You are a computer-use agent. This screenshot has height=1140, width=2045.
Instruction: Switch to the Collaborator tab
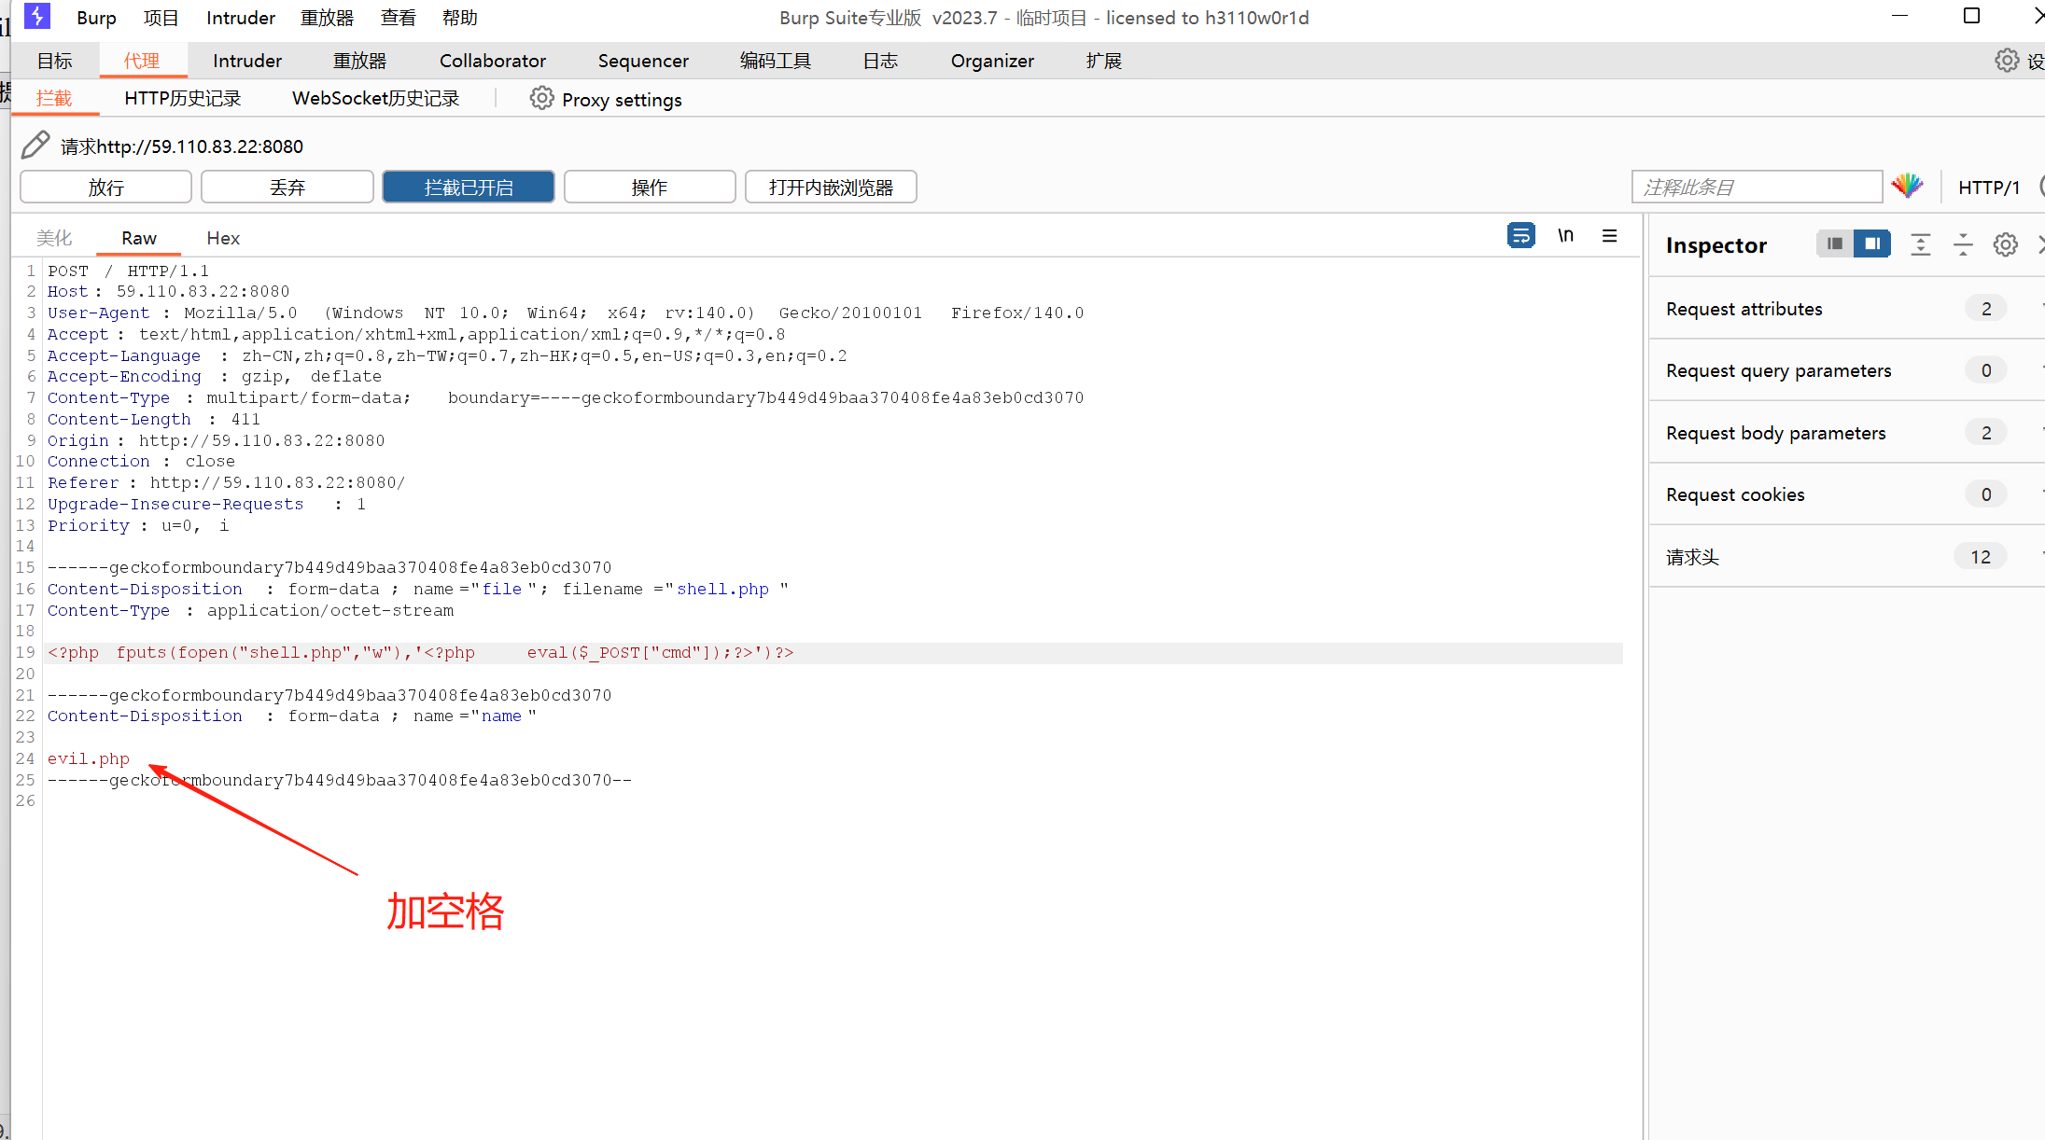493,61
